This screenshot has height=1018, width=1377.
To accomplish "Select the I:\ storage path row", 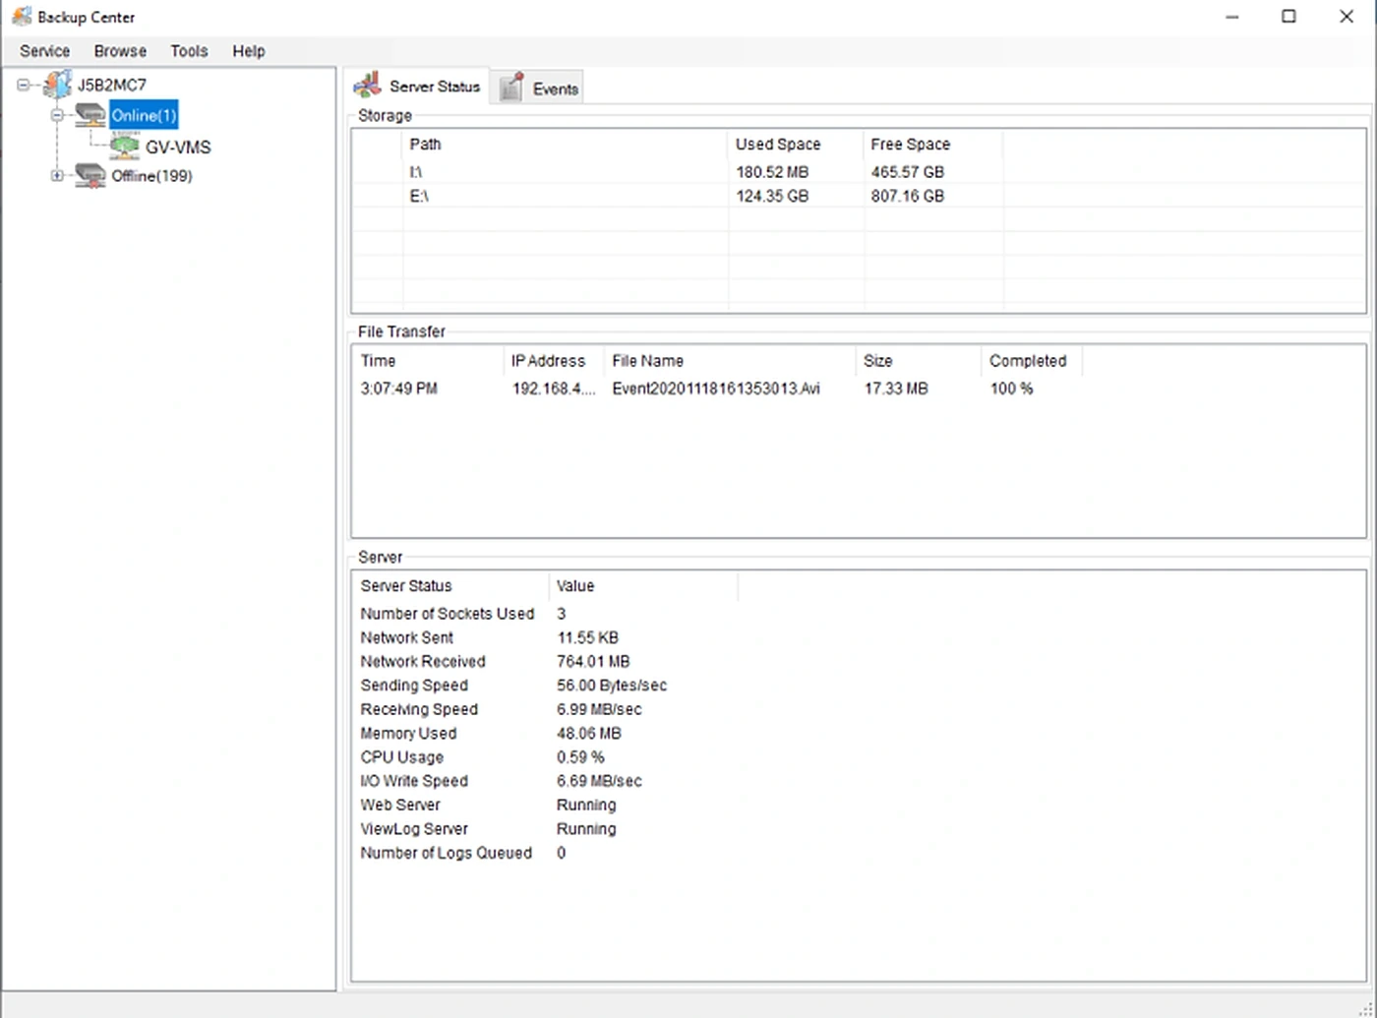I will click(x=859, y=172).
